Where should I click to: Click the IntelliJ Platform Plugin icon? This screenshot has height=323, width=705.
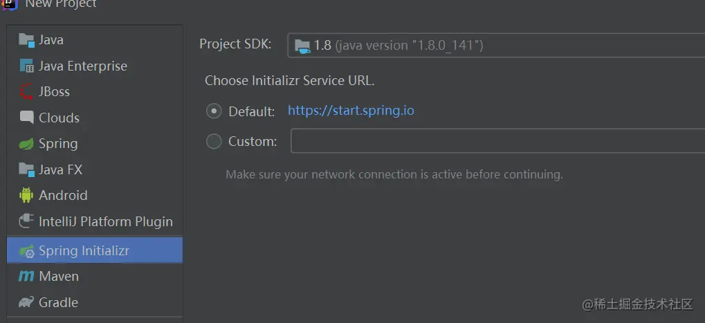[26, 221]
